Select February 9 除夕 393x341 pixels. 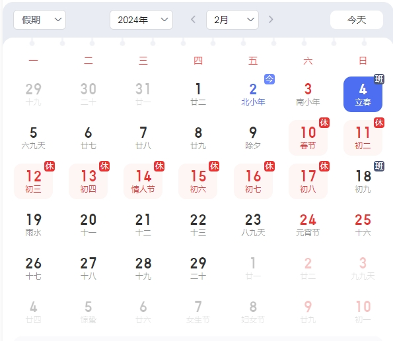pyautogui.click(x=253, y=138)
